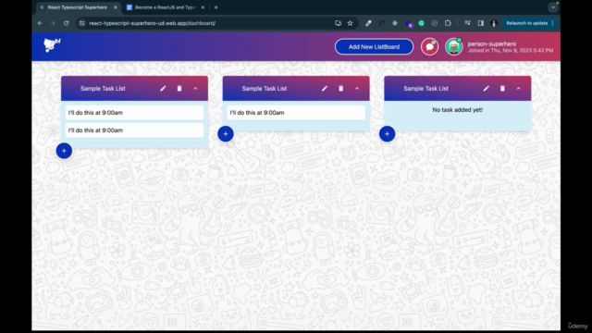Bookmark this page with the star icon

(x=350, y=23)
